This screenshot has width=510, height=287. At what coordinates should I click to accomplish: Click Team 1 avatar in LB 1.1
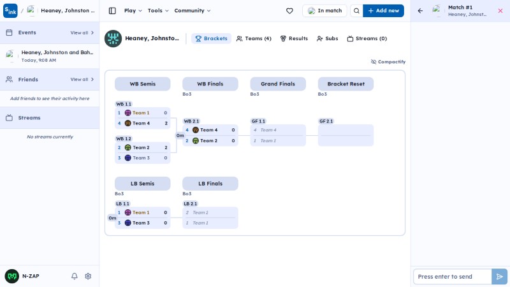tap(128, 212)
